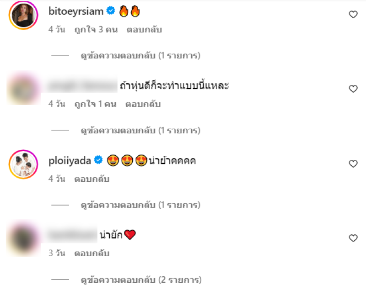This screenshot has height=301, width=366.
Task: Reply to bitoeyrsiam's comment via ตอบกลับ
Action: pos(144,30)
